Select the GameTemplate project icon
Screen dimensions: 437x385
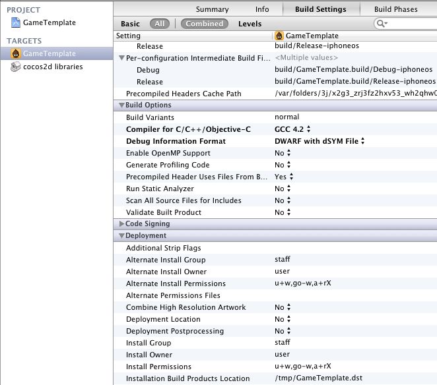pyautogui.click(x=16, y=22)
